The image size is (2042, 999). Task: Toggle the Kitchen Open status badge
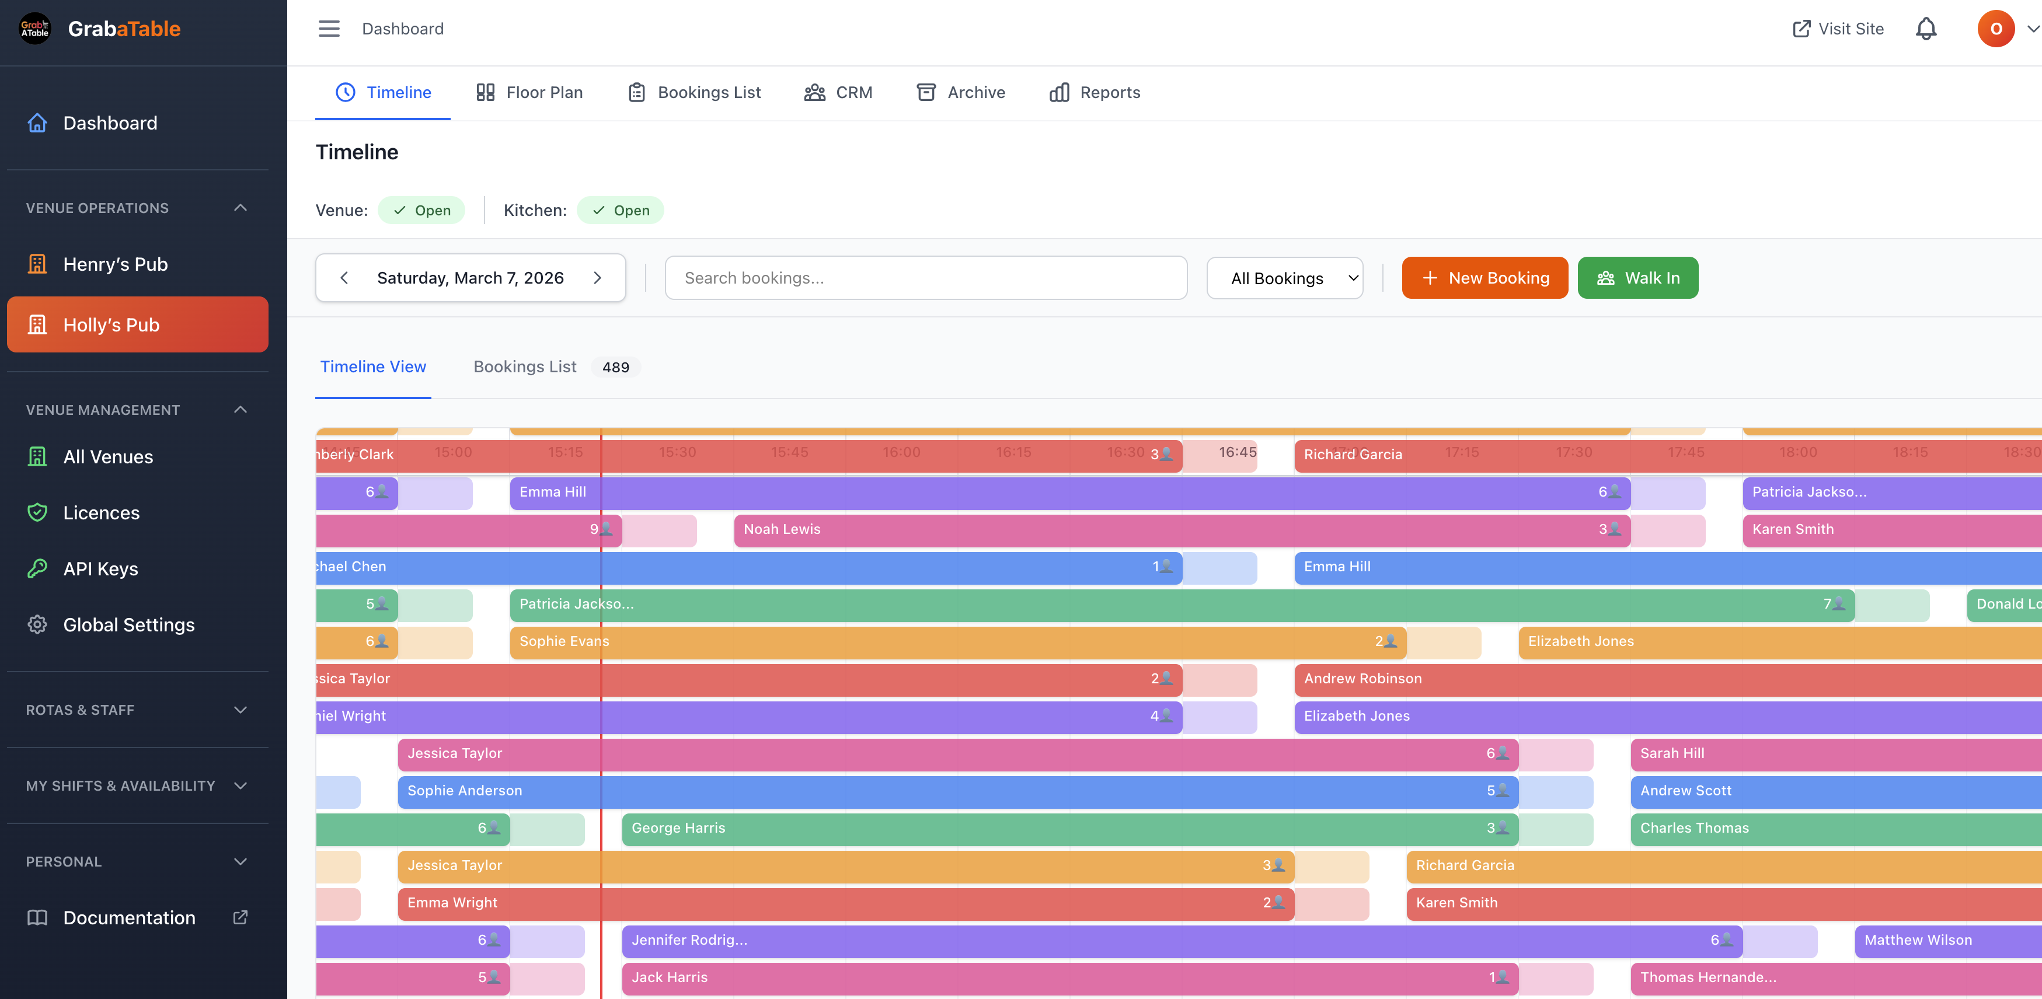tap(621, 210)
